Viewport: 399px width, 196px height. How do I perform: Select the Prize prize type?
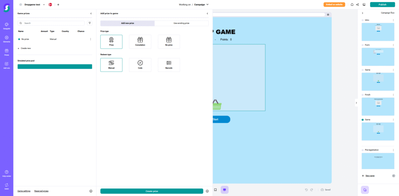point(111,42)
